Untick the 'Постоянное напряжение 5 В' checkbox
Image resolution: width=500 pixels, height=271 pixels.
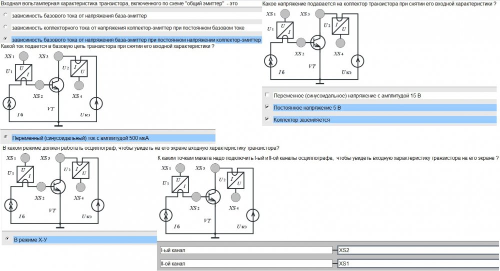(x=267, y=107)
